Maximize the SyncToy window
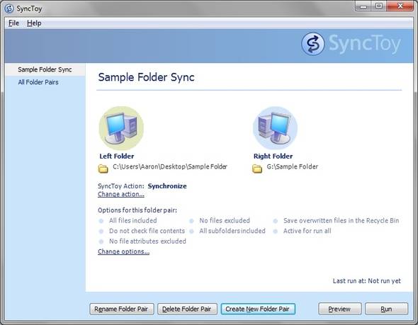The height and width of the screenshot is (325, 418). pos(378,6)
